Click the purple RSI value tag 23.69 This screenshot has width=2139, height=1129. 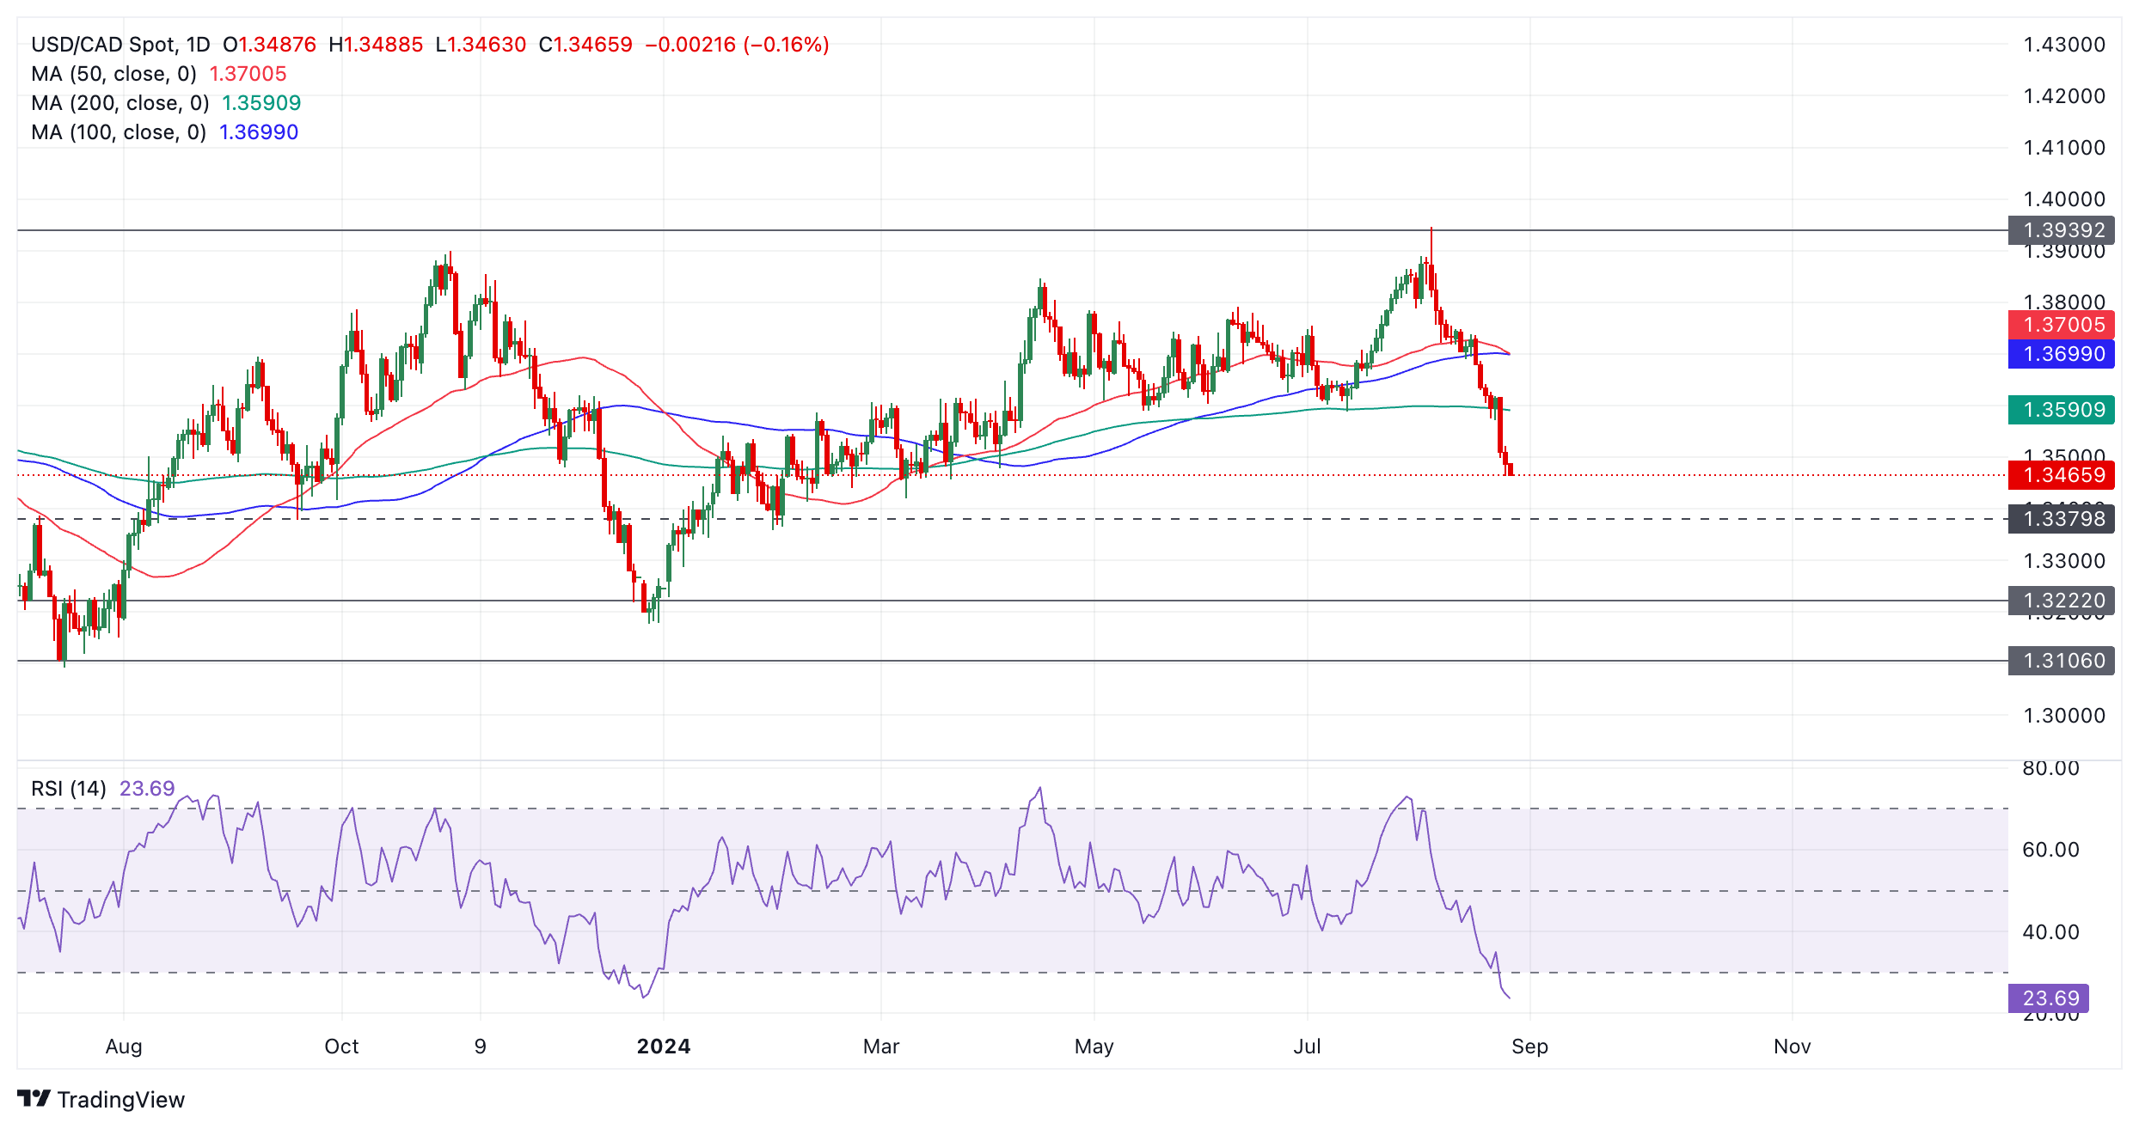point(2050,998)
